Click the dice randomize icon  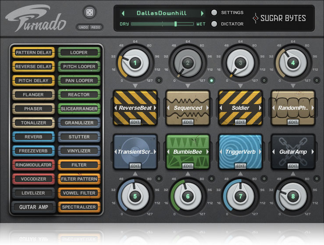(x=90, y=13)
